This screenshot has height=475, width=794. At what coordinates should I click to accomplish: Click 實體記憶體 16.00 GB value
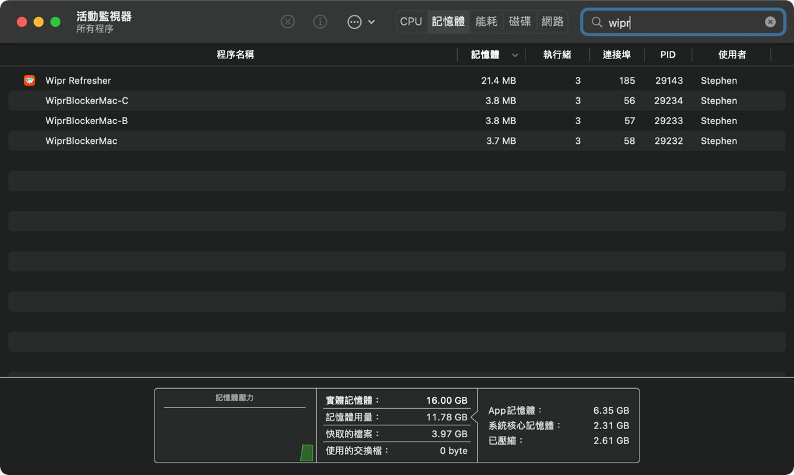(x=447, y=401)
